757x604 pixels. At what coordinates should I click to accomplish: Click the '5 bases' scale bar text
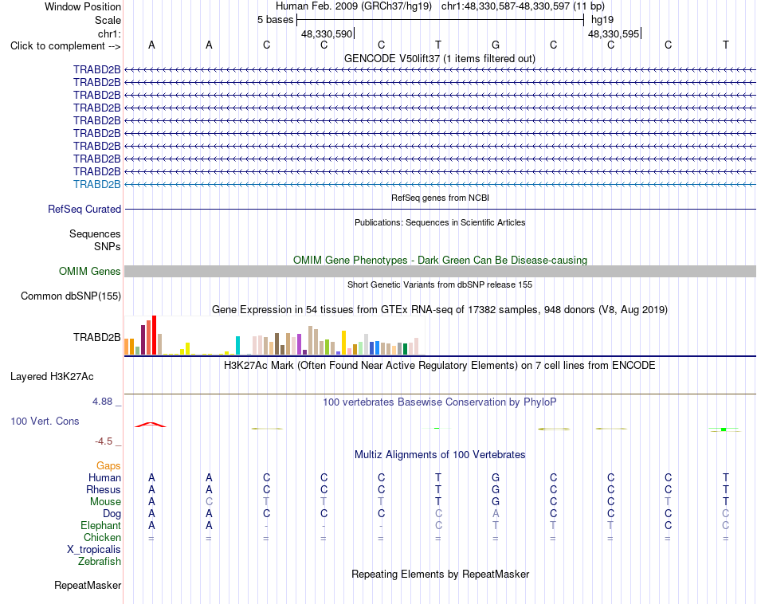click(x=275, y=20)
